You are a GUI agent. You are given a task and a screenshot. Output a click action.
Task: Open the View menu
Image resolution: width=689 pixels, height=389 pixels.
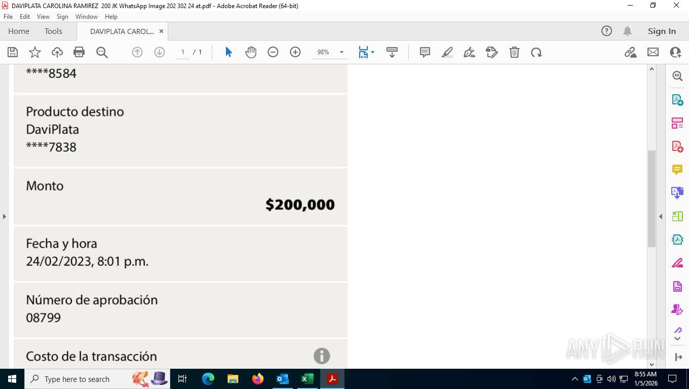[x=43, y=17]
